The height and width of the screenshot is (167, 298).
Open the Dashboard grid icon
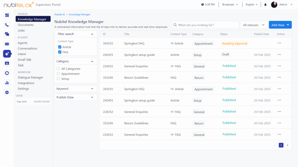[7, 15]
